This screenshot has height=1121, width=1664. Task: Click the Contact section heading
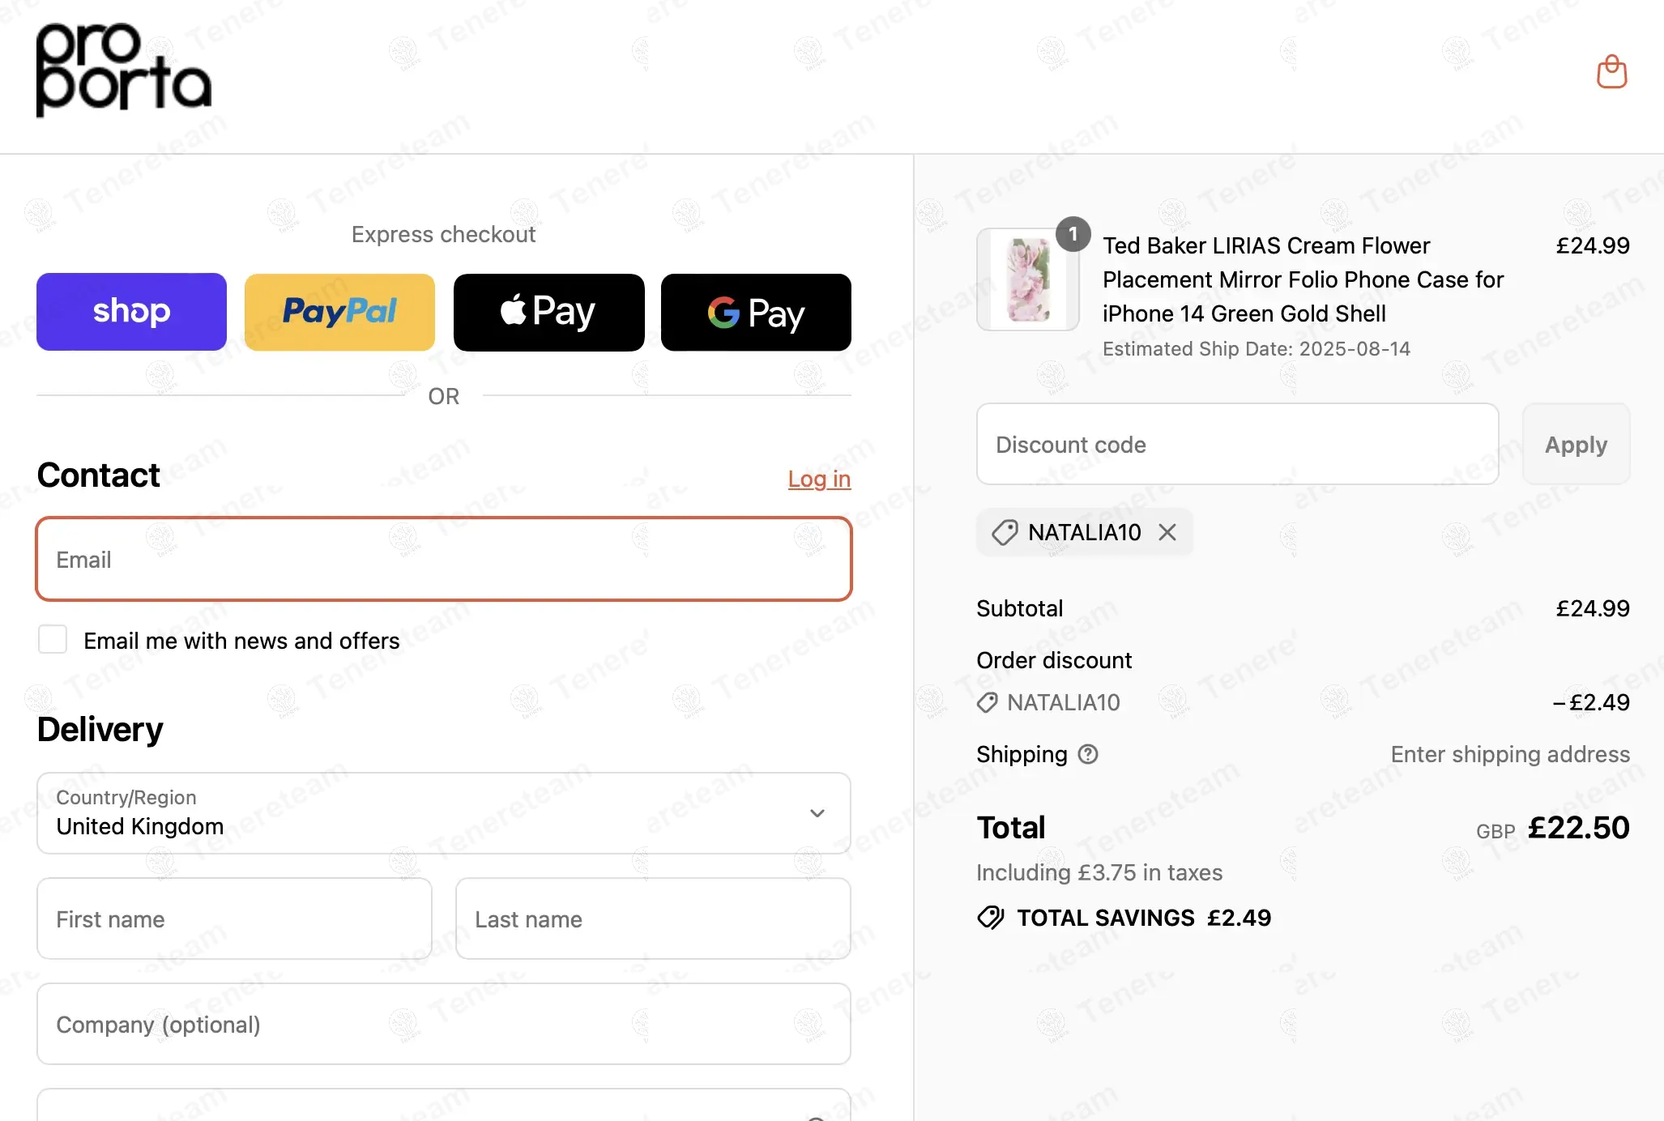pyautogui.click(x=98, y=475)
